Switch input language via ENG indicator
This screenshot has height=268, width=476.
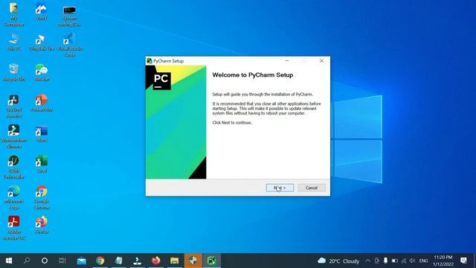pyautogui.click(x=423, y=261)
